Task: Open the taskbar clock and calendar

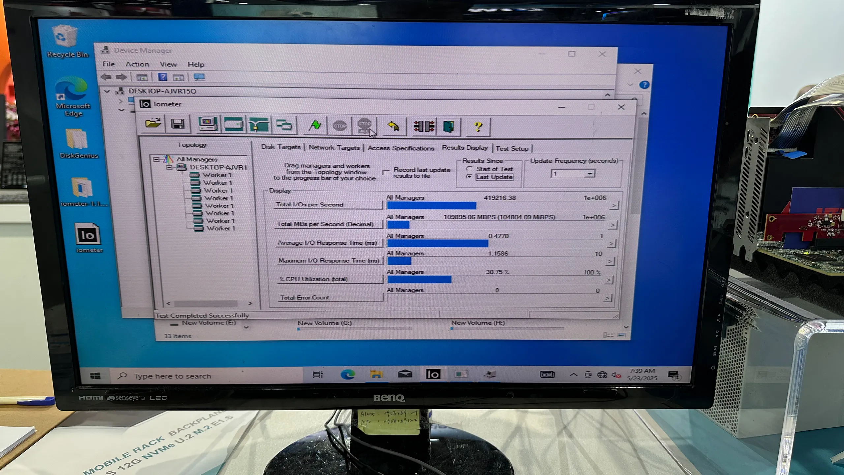Action: [x=642, y=375]
